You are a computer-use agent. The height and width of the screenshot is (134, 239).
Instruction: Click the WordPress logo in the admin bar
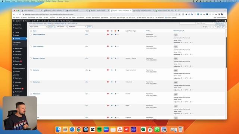(x=13, y=21)
